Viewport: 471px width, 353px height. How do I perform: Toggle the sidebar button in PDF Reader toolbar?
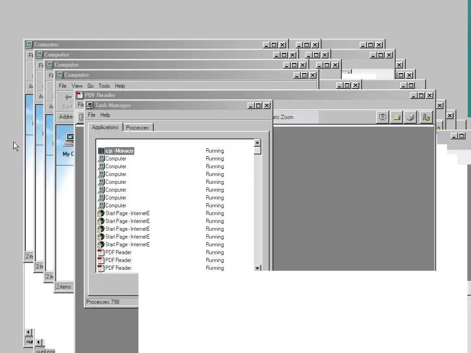pos(81,117)
